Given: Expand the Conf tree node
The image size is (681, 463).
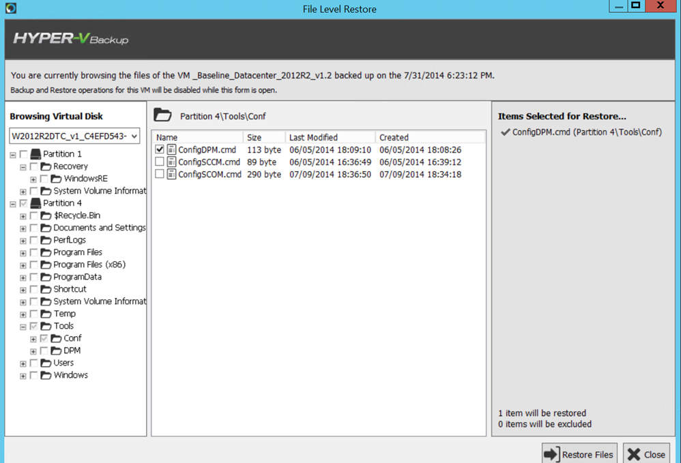Looking at the screenshot, I should tap(33, 339).
